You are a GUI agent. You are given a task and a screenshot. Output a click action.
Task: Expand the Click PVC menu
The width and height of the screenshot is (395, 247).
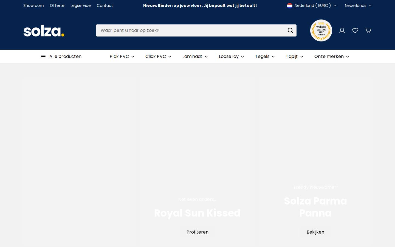tap(158, 57)
